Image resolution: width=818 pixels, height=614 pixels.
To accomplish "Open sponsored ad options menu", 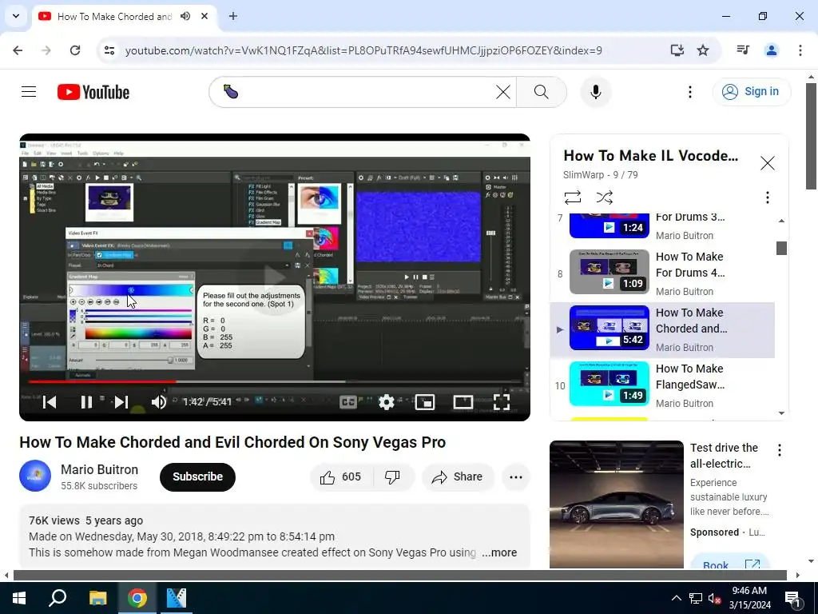I will [x=780, y=450].
